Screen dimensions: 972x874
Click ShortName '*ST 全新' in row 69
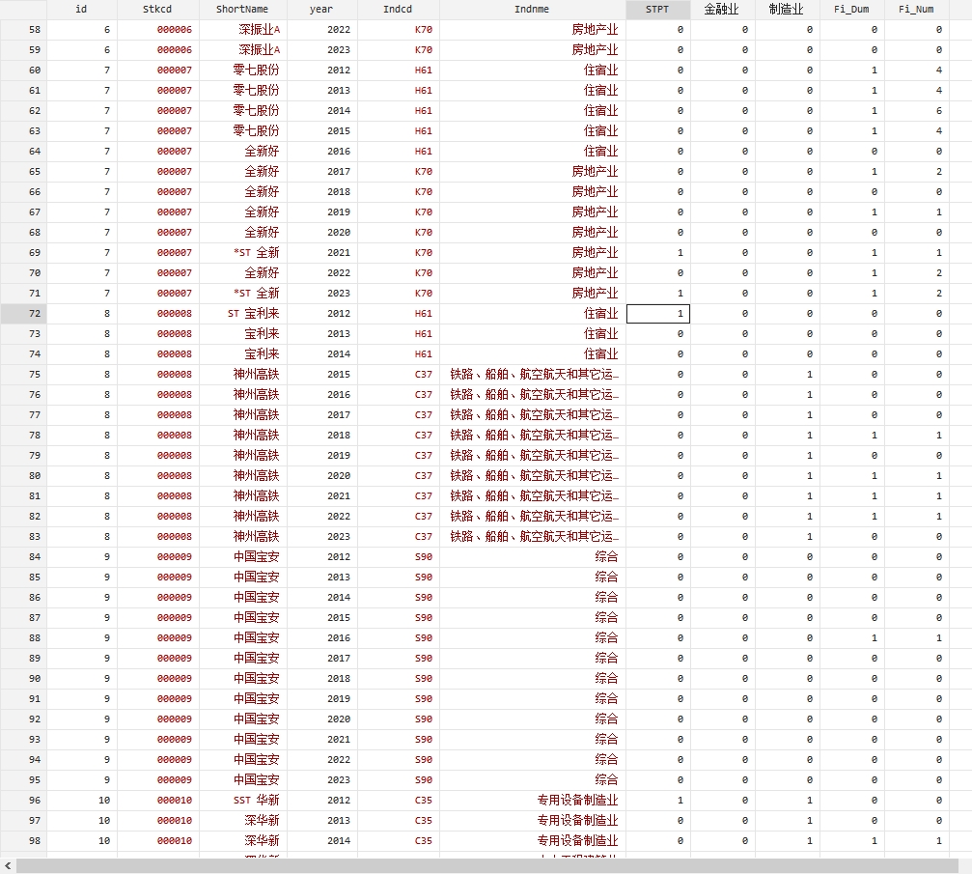[256, 253]
